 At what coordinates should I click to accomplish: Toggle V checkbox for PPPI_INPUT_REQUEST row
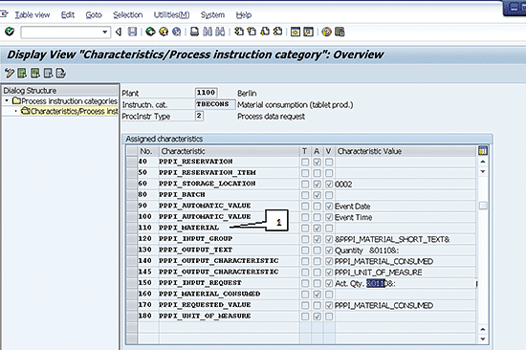[x=329, y=283]
